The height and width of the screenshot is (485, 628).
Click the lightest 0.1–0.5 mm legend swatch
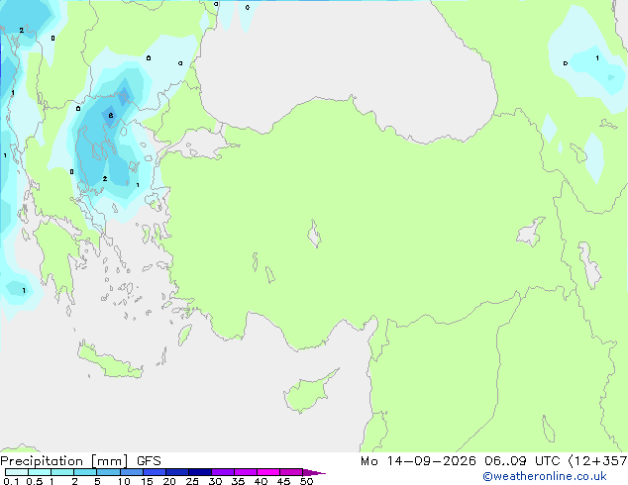(17, 472)
